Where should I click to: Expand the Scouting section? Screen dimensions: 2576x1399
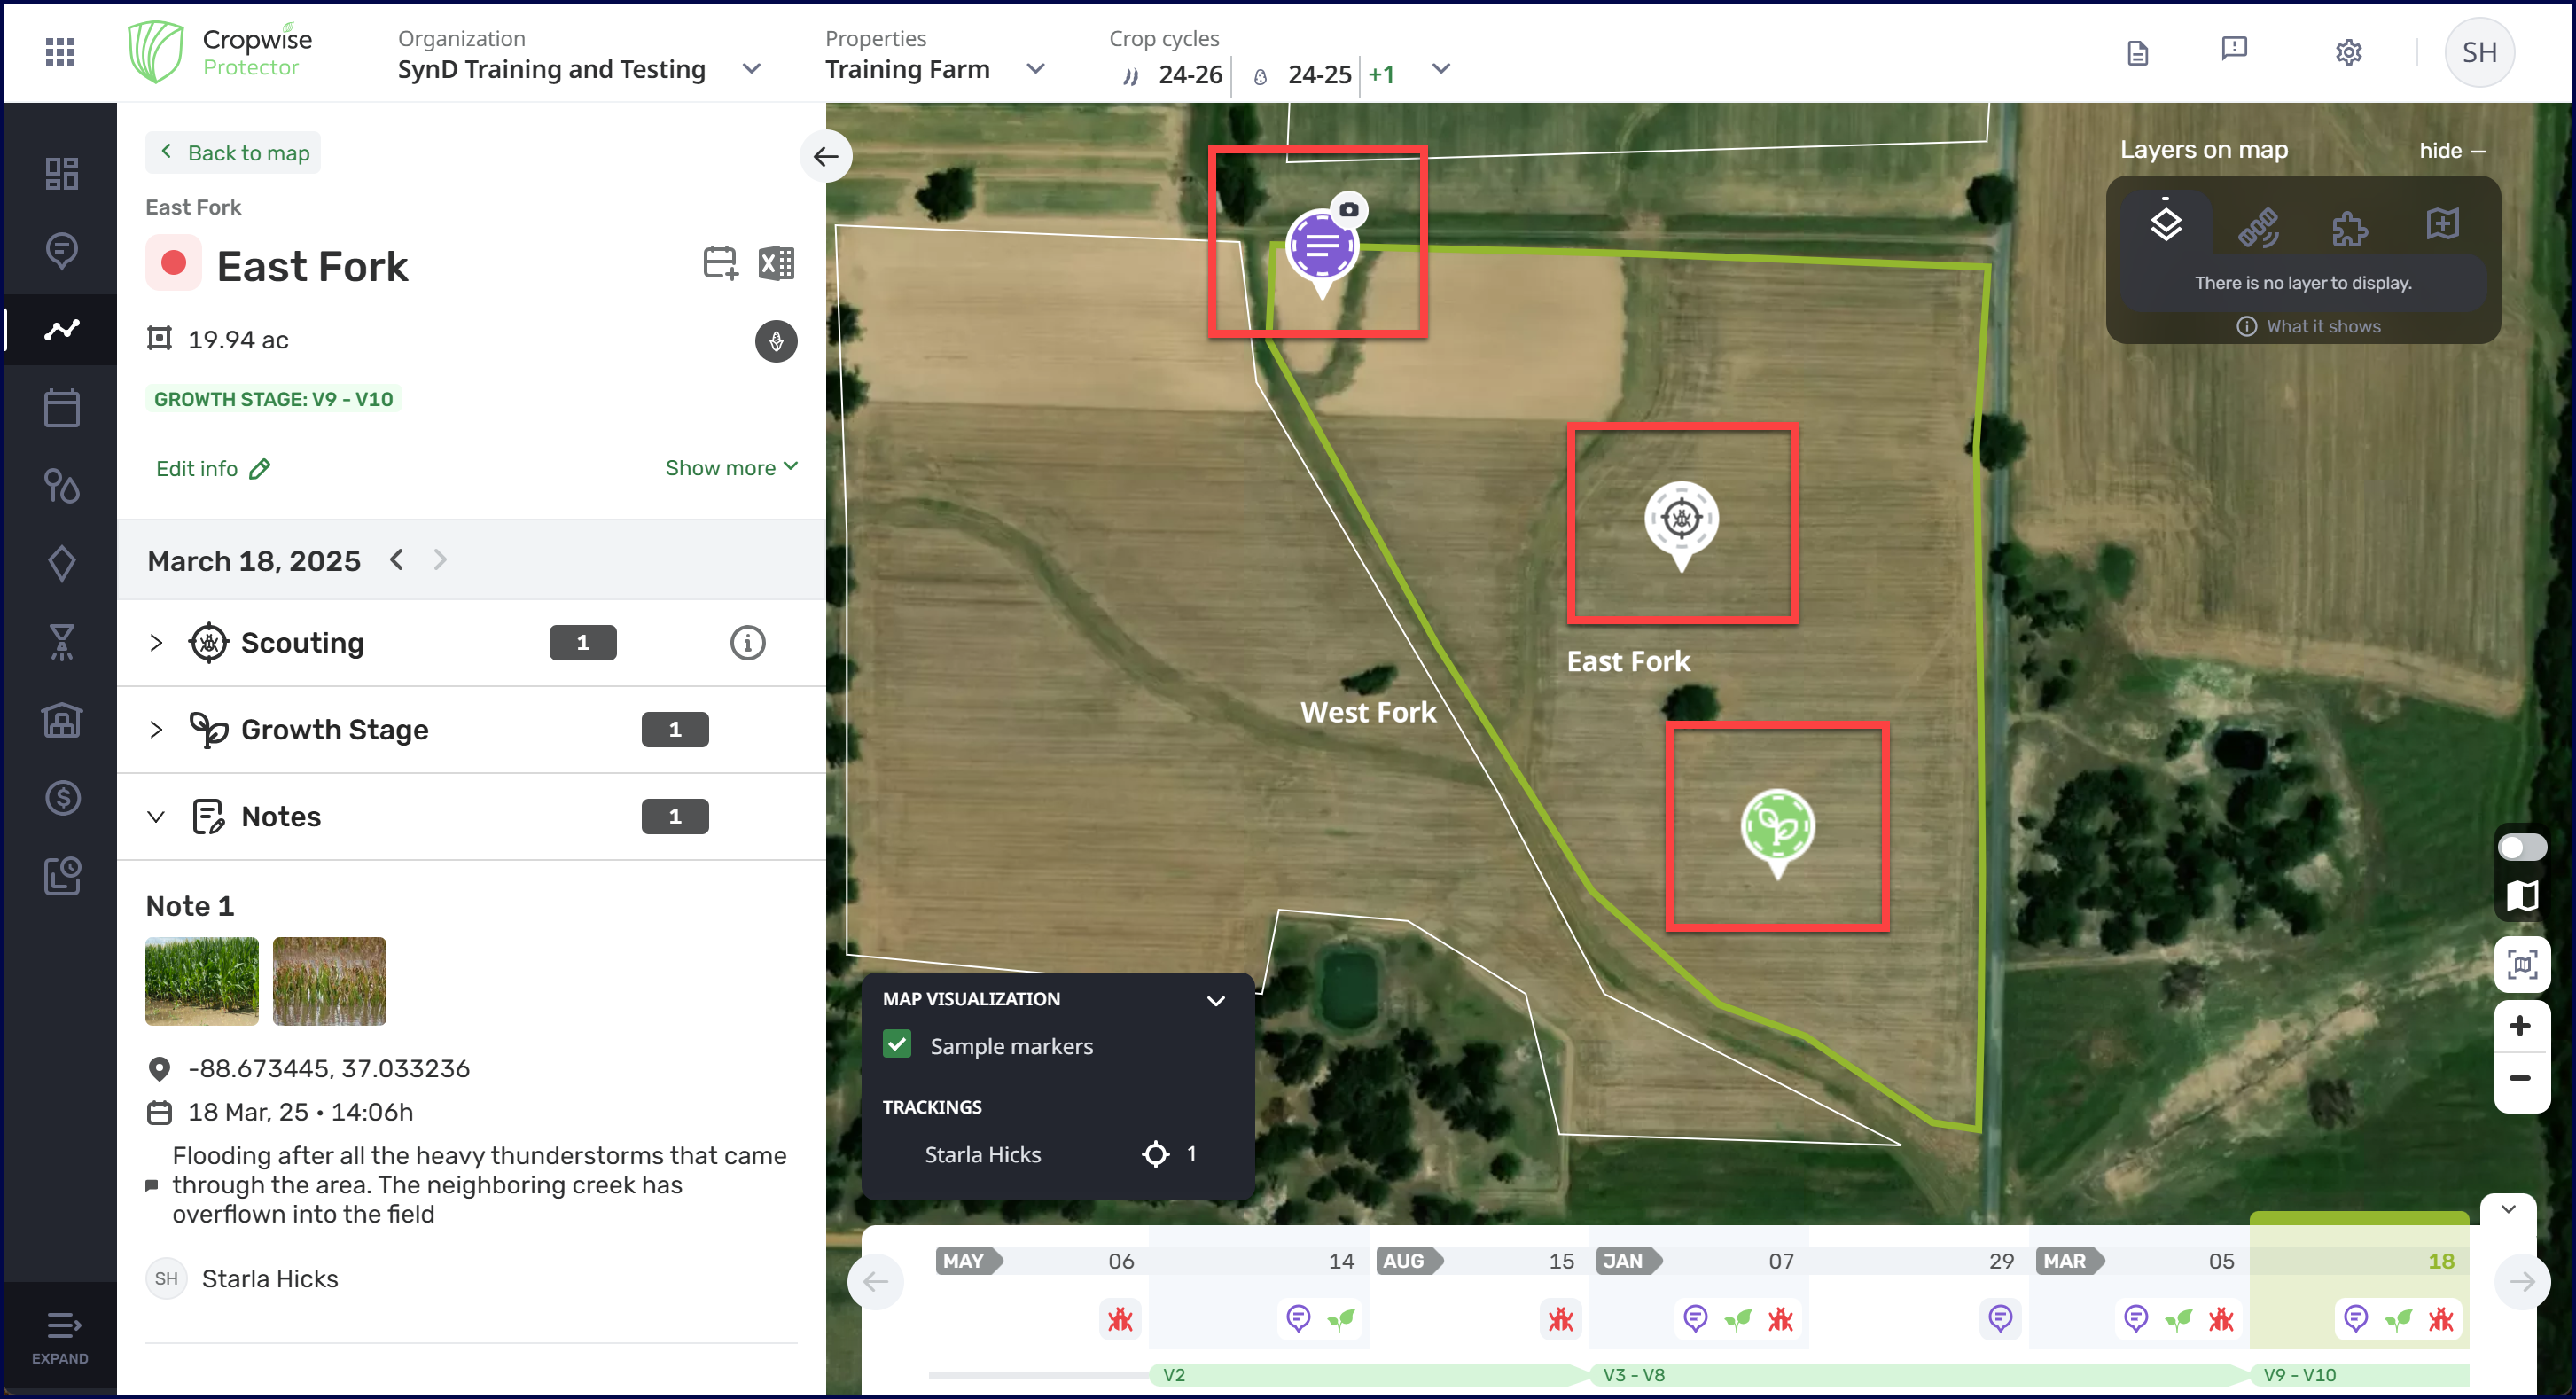coord(156,643)
